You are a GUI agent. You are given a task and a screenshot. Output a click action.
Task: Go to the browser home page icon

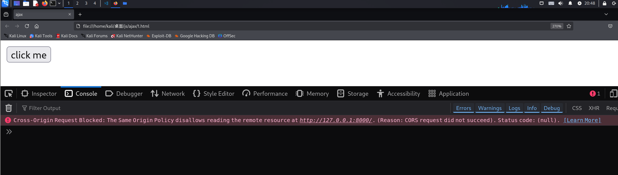coord(36,26)
